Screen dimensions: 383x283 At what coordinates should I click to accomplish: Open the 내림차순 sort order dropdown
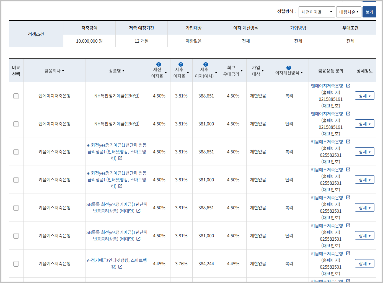[x=349, y=12]
